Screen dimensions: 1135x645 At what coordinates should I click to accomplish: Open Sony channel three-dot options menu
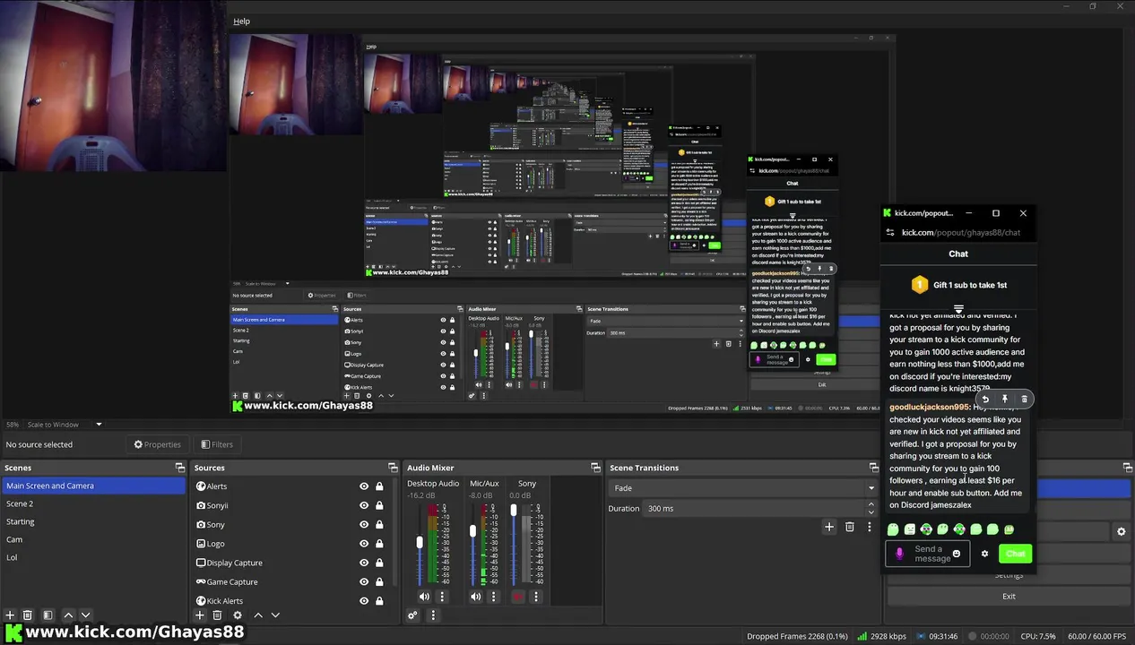click(x=536, y=597)
